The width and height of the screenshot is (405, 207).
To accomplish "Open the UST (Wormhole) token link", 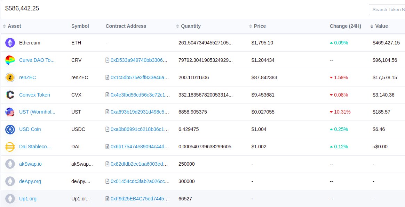I will coord(37,112).
